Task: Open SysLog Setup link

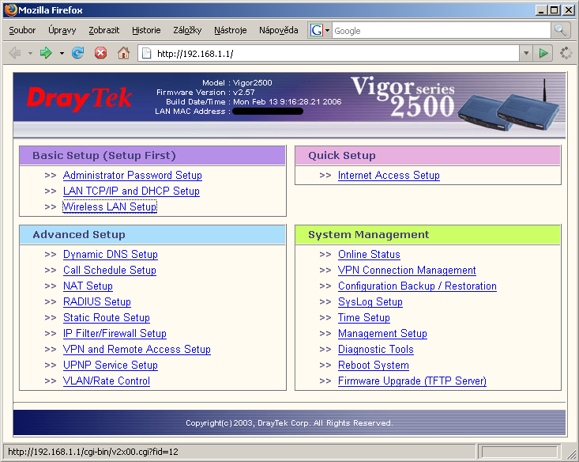Action: coord(370,302)
